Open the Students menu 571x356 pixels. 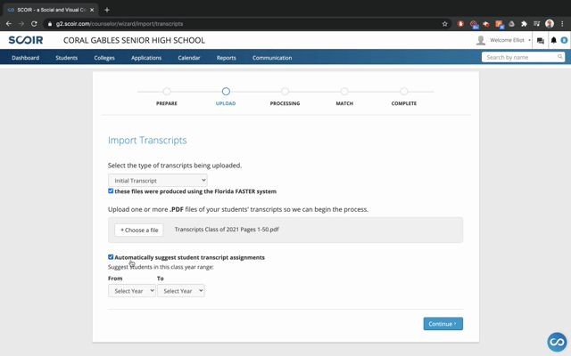pos(66,57)
